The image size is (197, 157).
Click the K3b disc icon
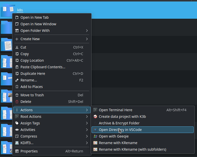(95, 117)
